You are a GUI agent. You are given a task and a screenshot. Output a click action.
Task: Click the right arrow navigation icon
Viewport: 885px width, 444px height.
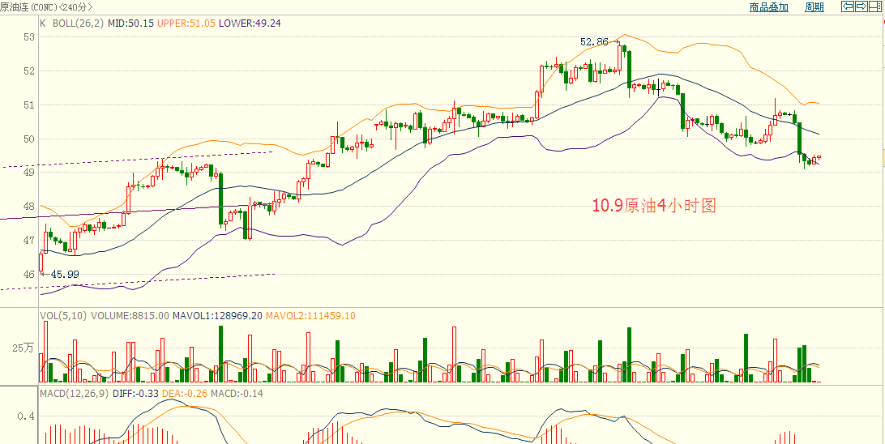(x=861, y=6)
